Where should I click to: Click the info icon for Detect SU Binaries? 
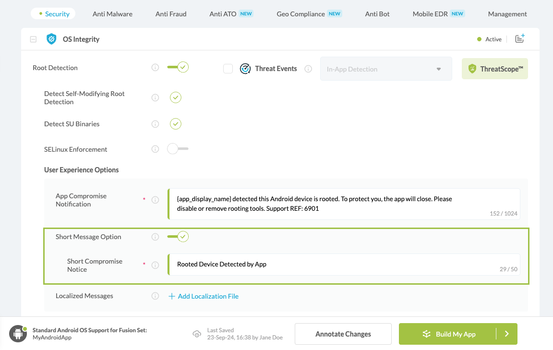point(155,124)
